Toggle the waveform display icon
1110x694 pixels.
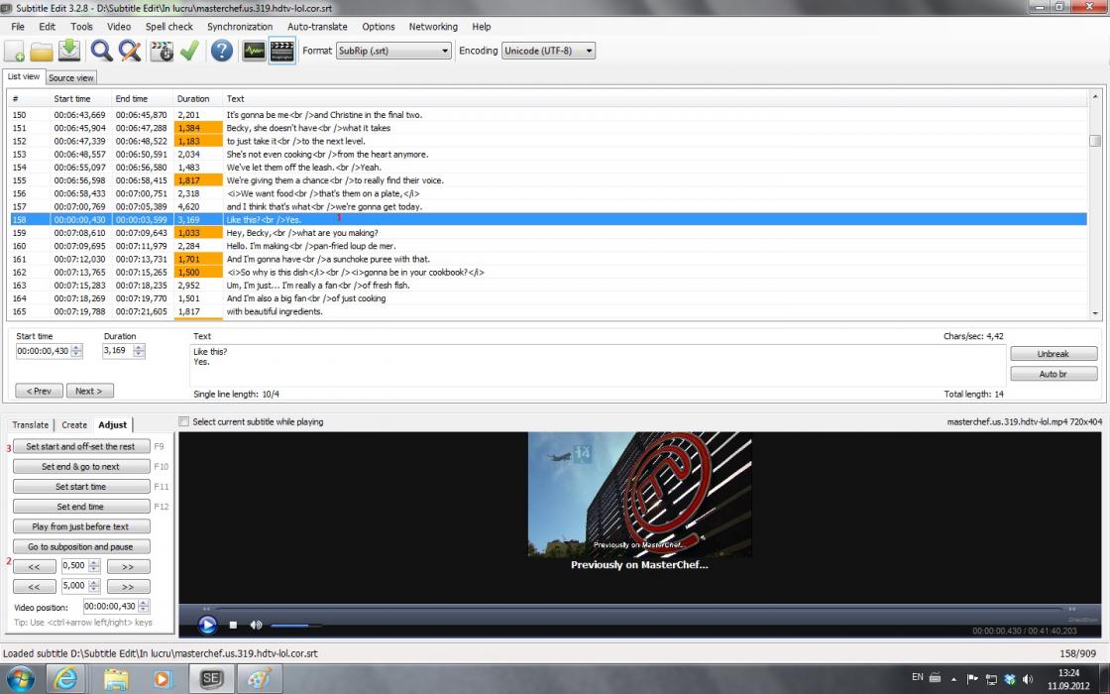pos(254,51)
